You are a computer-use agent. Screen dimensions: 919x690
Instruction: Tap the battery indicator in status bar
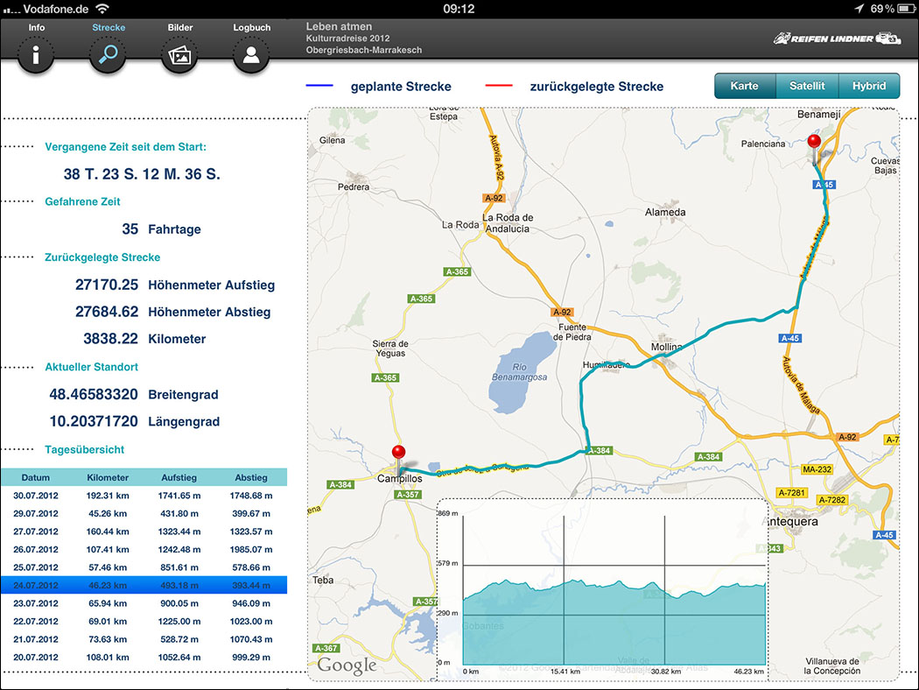(x=906, y=9)
